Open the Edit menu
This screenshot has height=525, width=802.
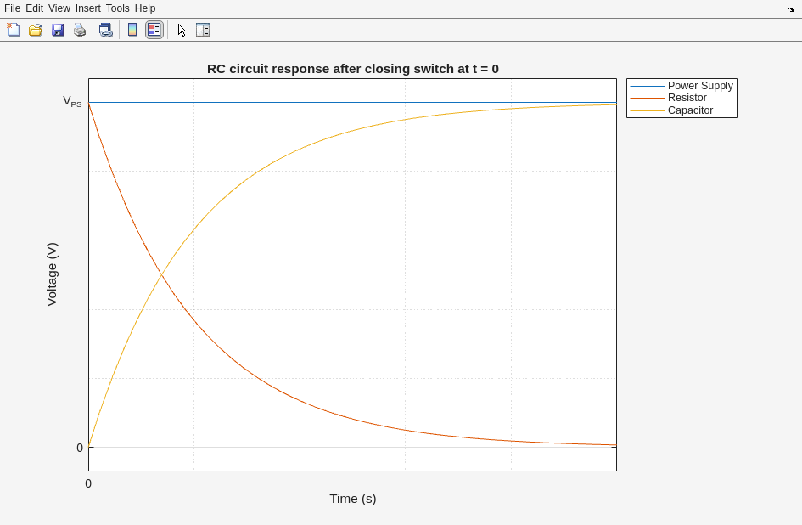tap(34, 8)
